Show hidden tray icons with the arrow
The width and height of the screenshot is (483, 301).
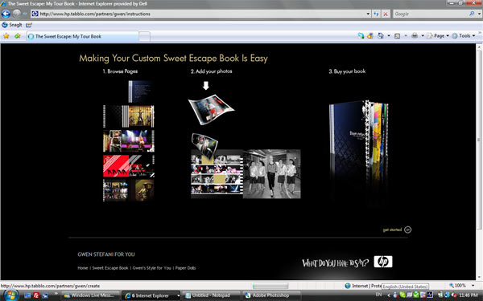(389, 295)
